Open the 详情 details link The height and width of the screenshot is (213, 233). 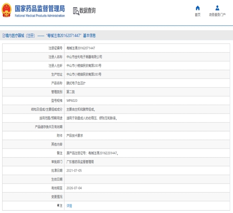(x=69, y=206)
